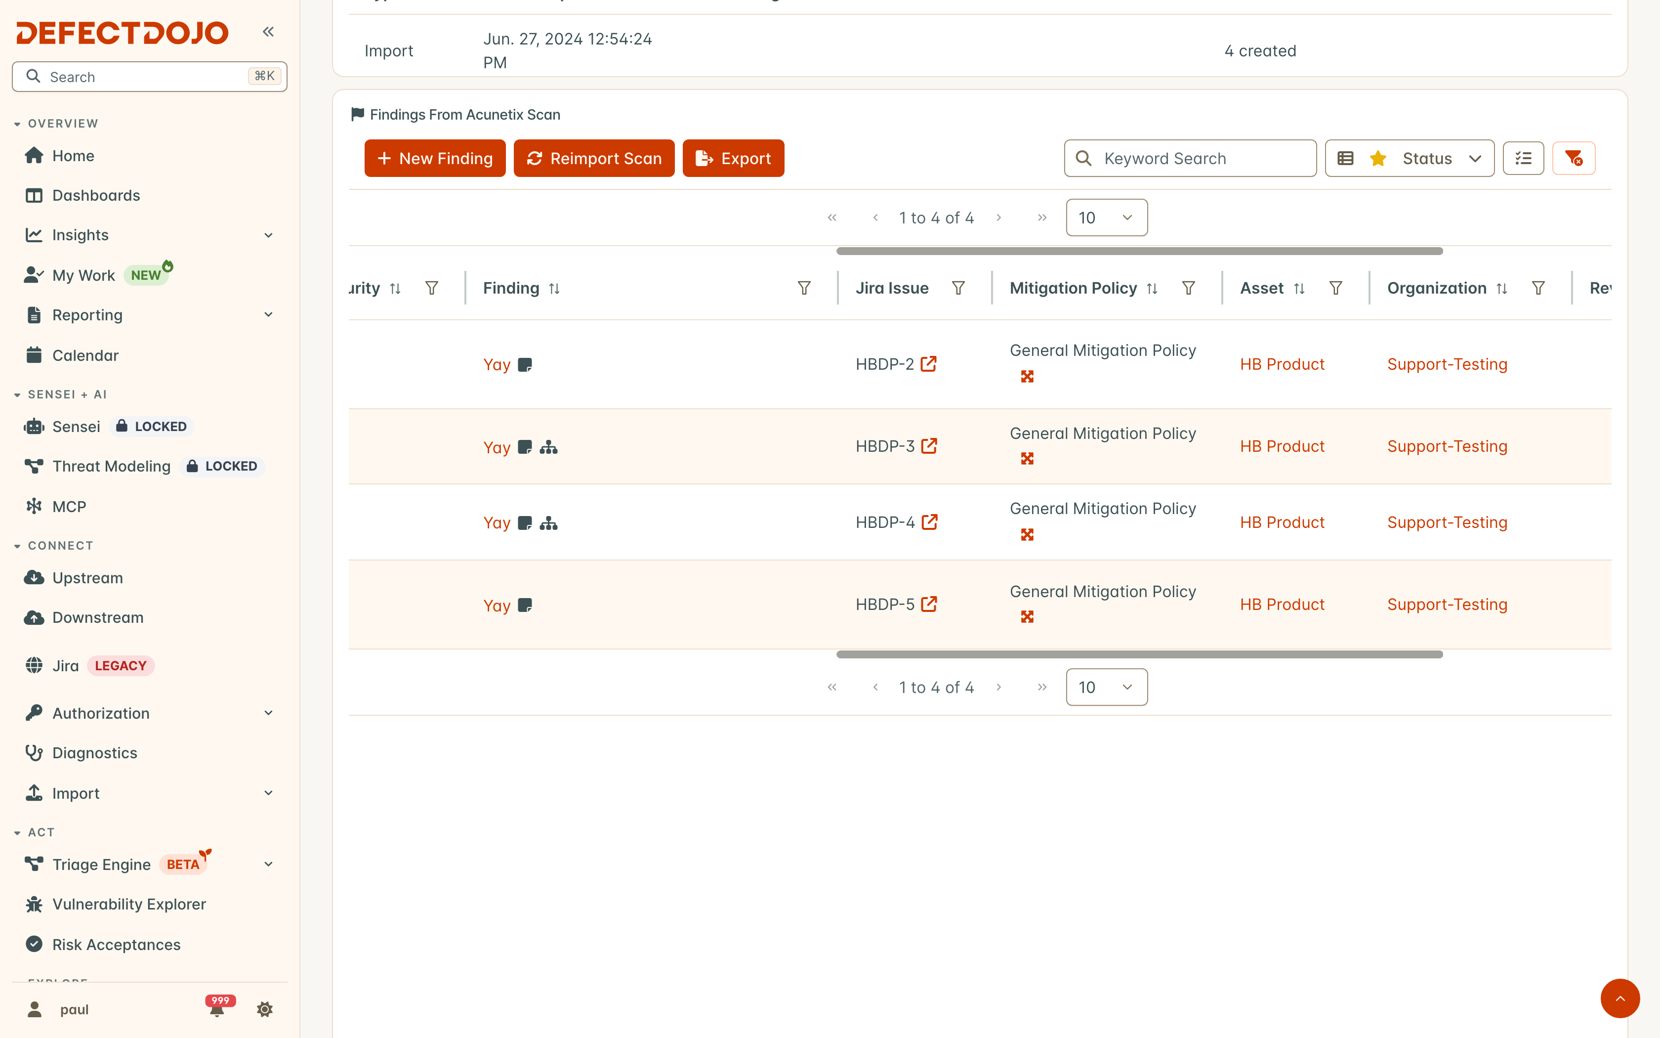The width and height of the screenshot is (1660, 1038).
Task: Open the Jira Issue column filter icon
Action: click(959, 288)
